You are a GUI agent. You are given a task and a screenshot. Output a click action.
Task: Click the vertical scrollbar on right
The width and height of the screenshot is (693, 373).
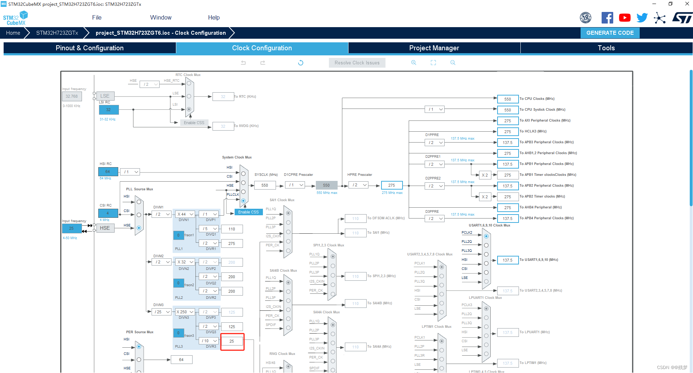691,137
